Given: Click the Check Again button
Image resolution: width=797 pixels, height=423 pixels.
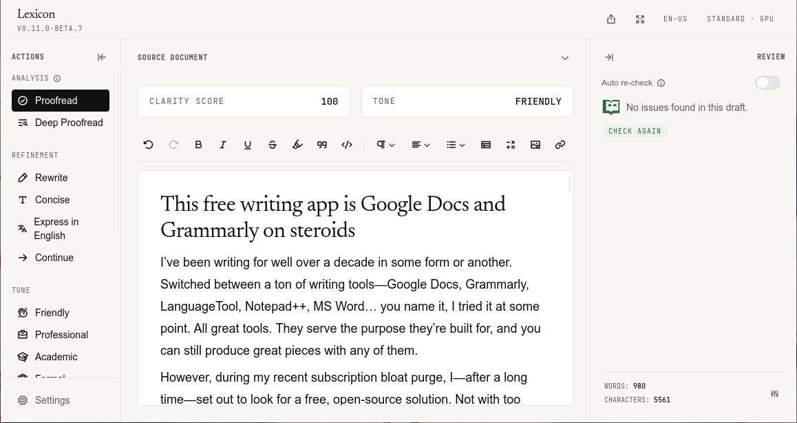Looking at the screenshot, I should tap(635, 132).
